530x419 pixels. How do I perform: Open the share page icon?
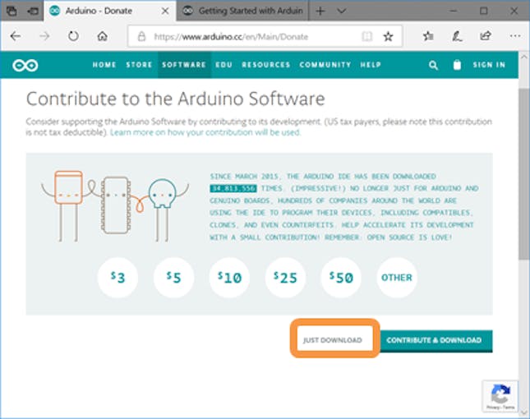coord(486,36)
